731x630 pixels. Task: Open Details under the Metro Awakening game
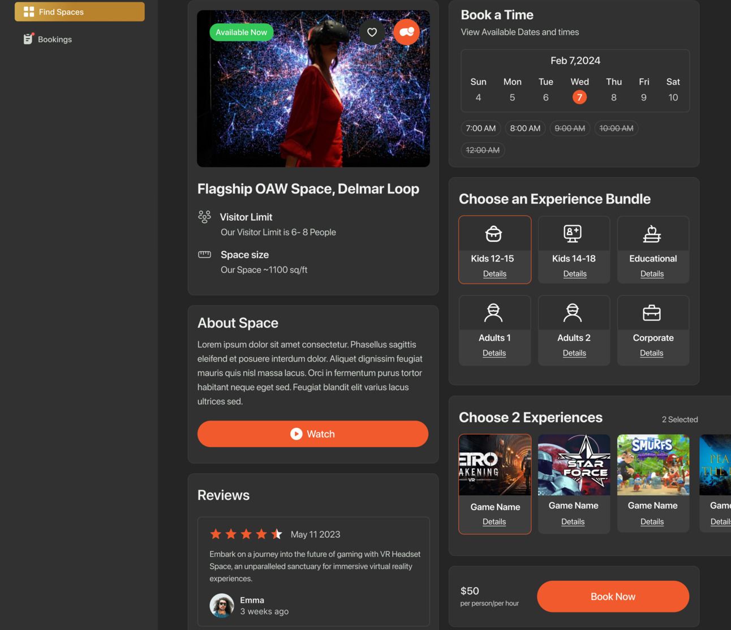(x=494, y=522)
